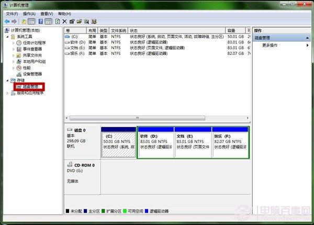
Task: Collapse the 存储 tree node arrow
Action: (x=8, y=80)
